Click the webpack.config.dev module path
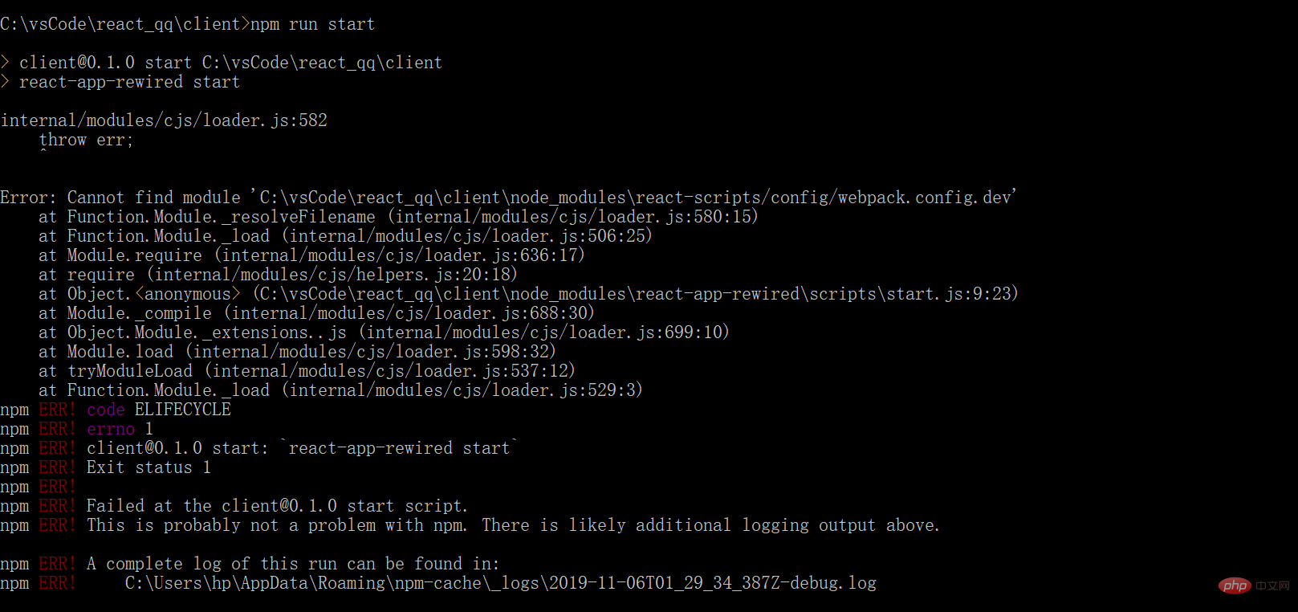Image resolution: width=1298 pixels, height=612 pixels. (x=637, y=198)
